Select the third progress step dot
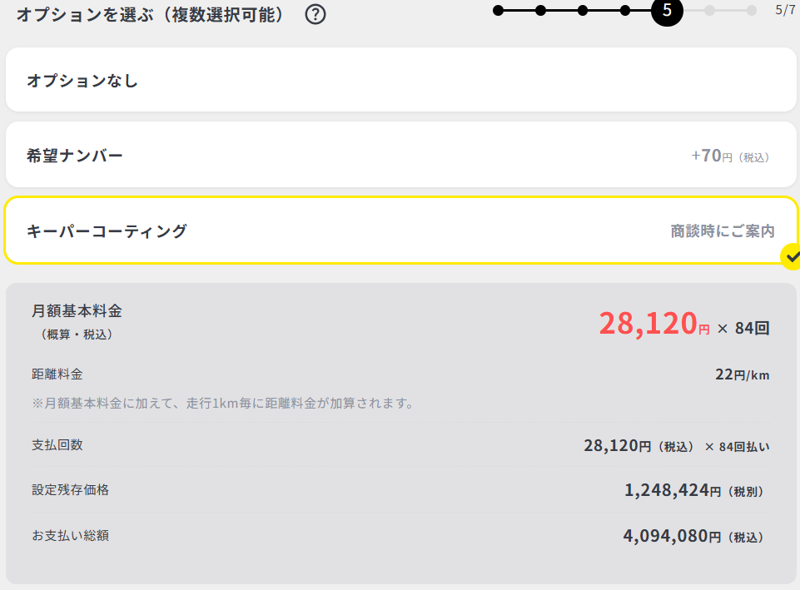Image resolution: width=800 pixels, height=590 pixels. point(583,11)
